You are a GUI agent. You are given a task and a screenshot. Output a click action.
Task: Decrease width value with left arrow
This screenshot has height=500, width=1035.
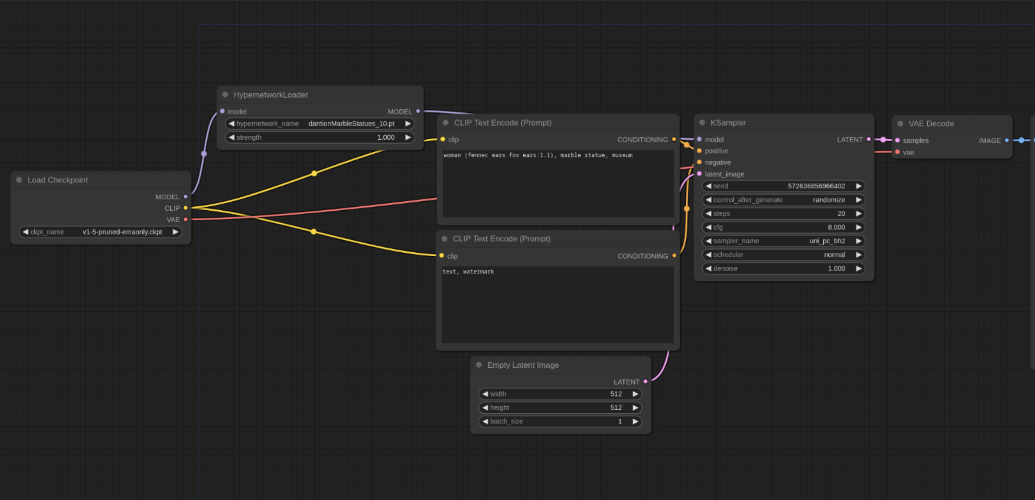(x=485, y=394)
